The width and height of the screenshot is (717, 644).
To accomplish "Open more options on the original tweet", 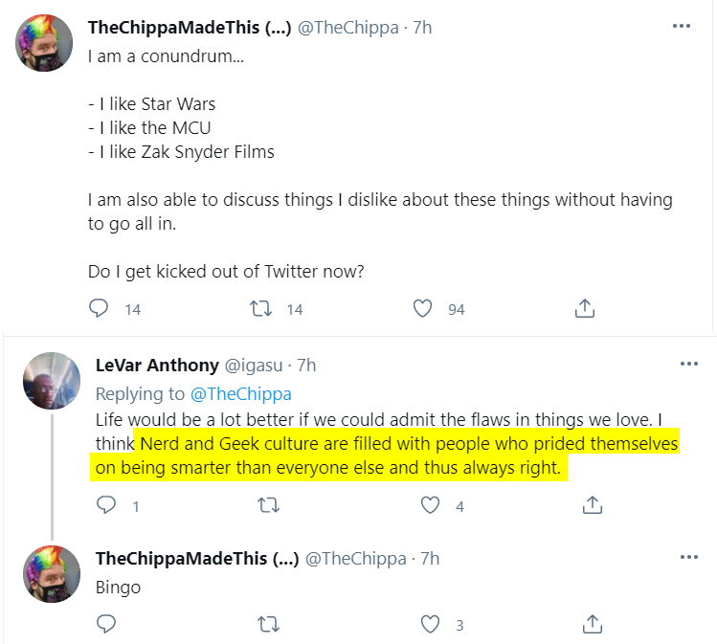I will coord(682,26).
